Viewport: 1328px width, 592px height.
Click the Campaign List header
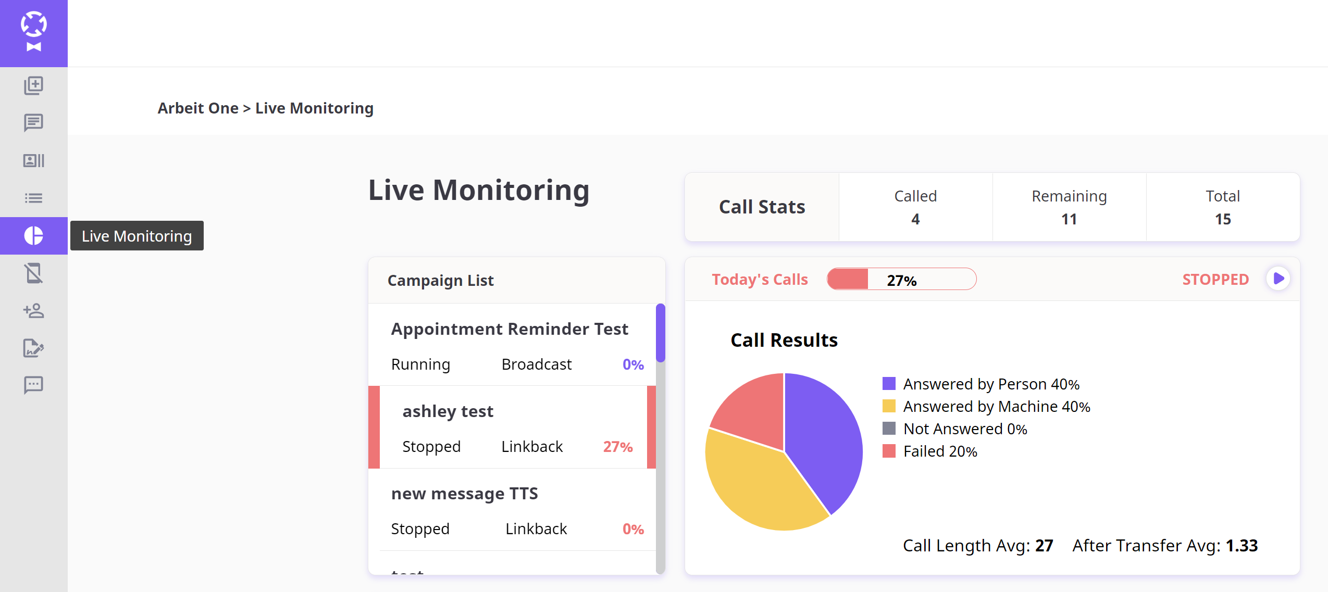pos(441,281)
